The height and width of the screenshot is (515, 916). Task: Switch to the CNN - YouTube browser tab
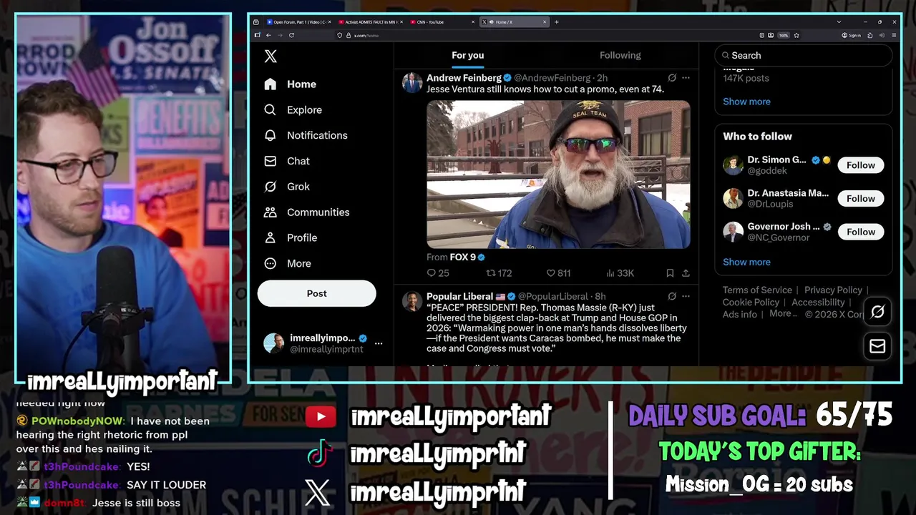[x=442, y=22]
